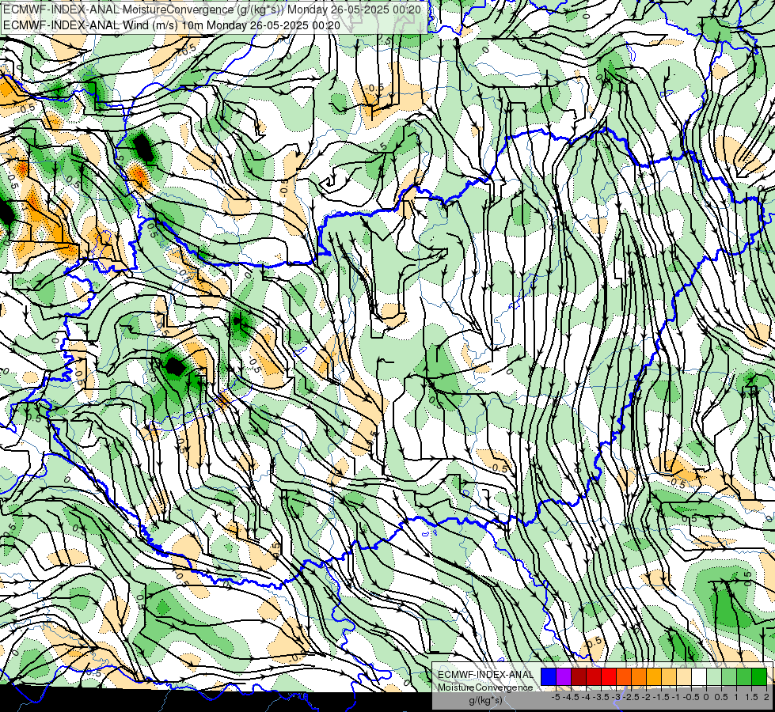Click the light orange swatch between -1.5 and -1

tap(669, 676)
